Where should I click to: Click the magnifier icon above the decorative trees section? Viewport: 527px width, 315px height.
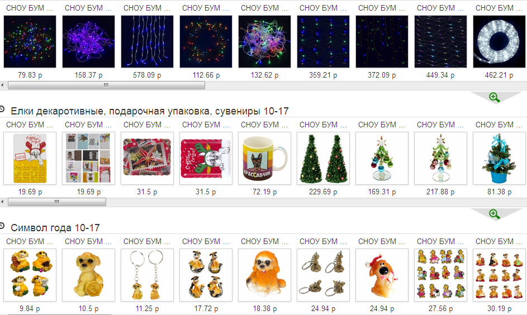coord(495,98)
